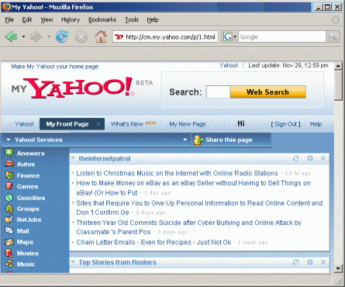Collapse the theinternetpatrol module
This screenshot has height=287, width=345.
coord(73,158)
